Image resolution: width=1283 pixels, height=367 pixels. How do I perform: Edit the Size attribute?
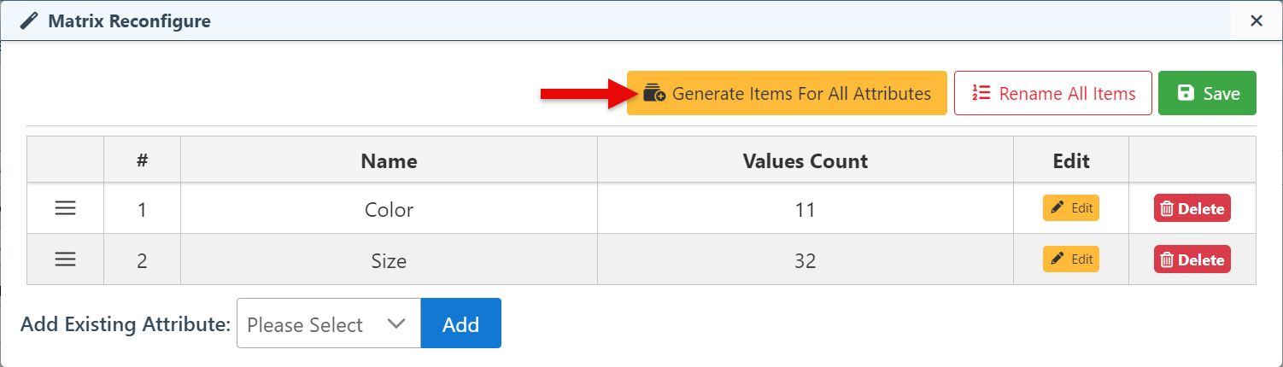1070,259
